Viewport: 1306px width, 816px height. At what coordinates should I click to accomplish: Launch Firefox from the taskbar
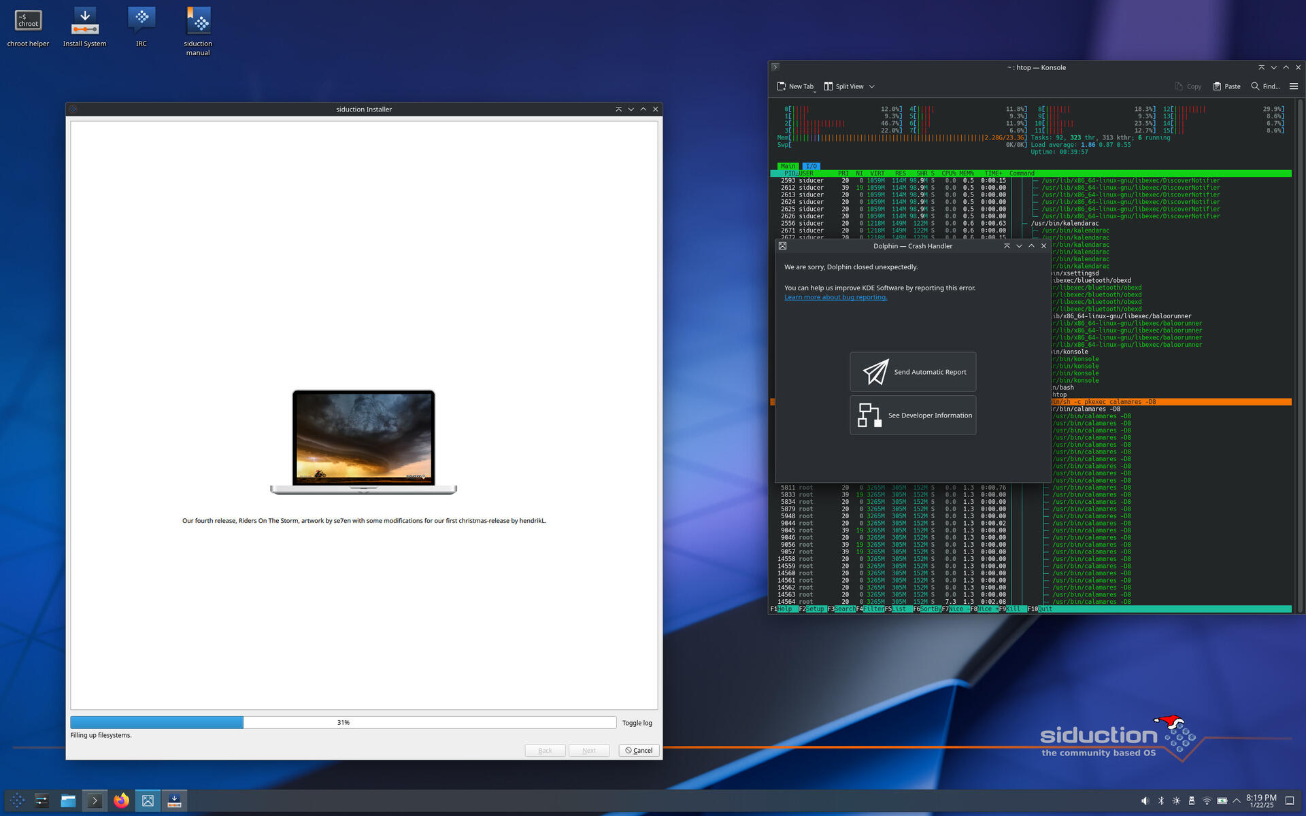coord(121,800)
